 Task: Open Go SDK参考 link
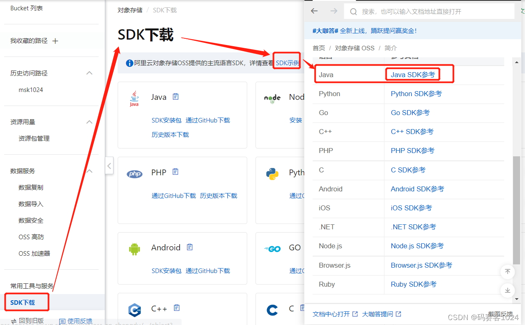point(410,113)
